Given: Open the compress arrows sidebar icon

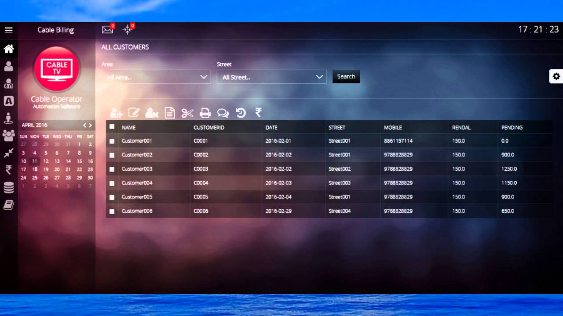Looking at the screenshot, I should pyautogui.click(x=8, y=153).
